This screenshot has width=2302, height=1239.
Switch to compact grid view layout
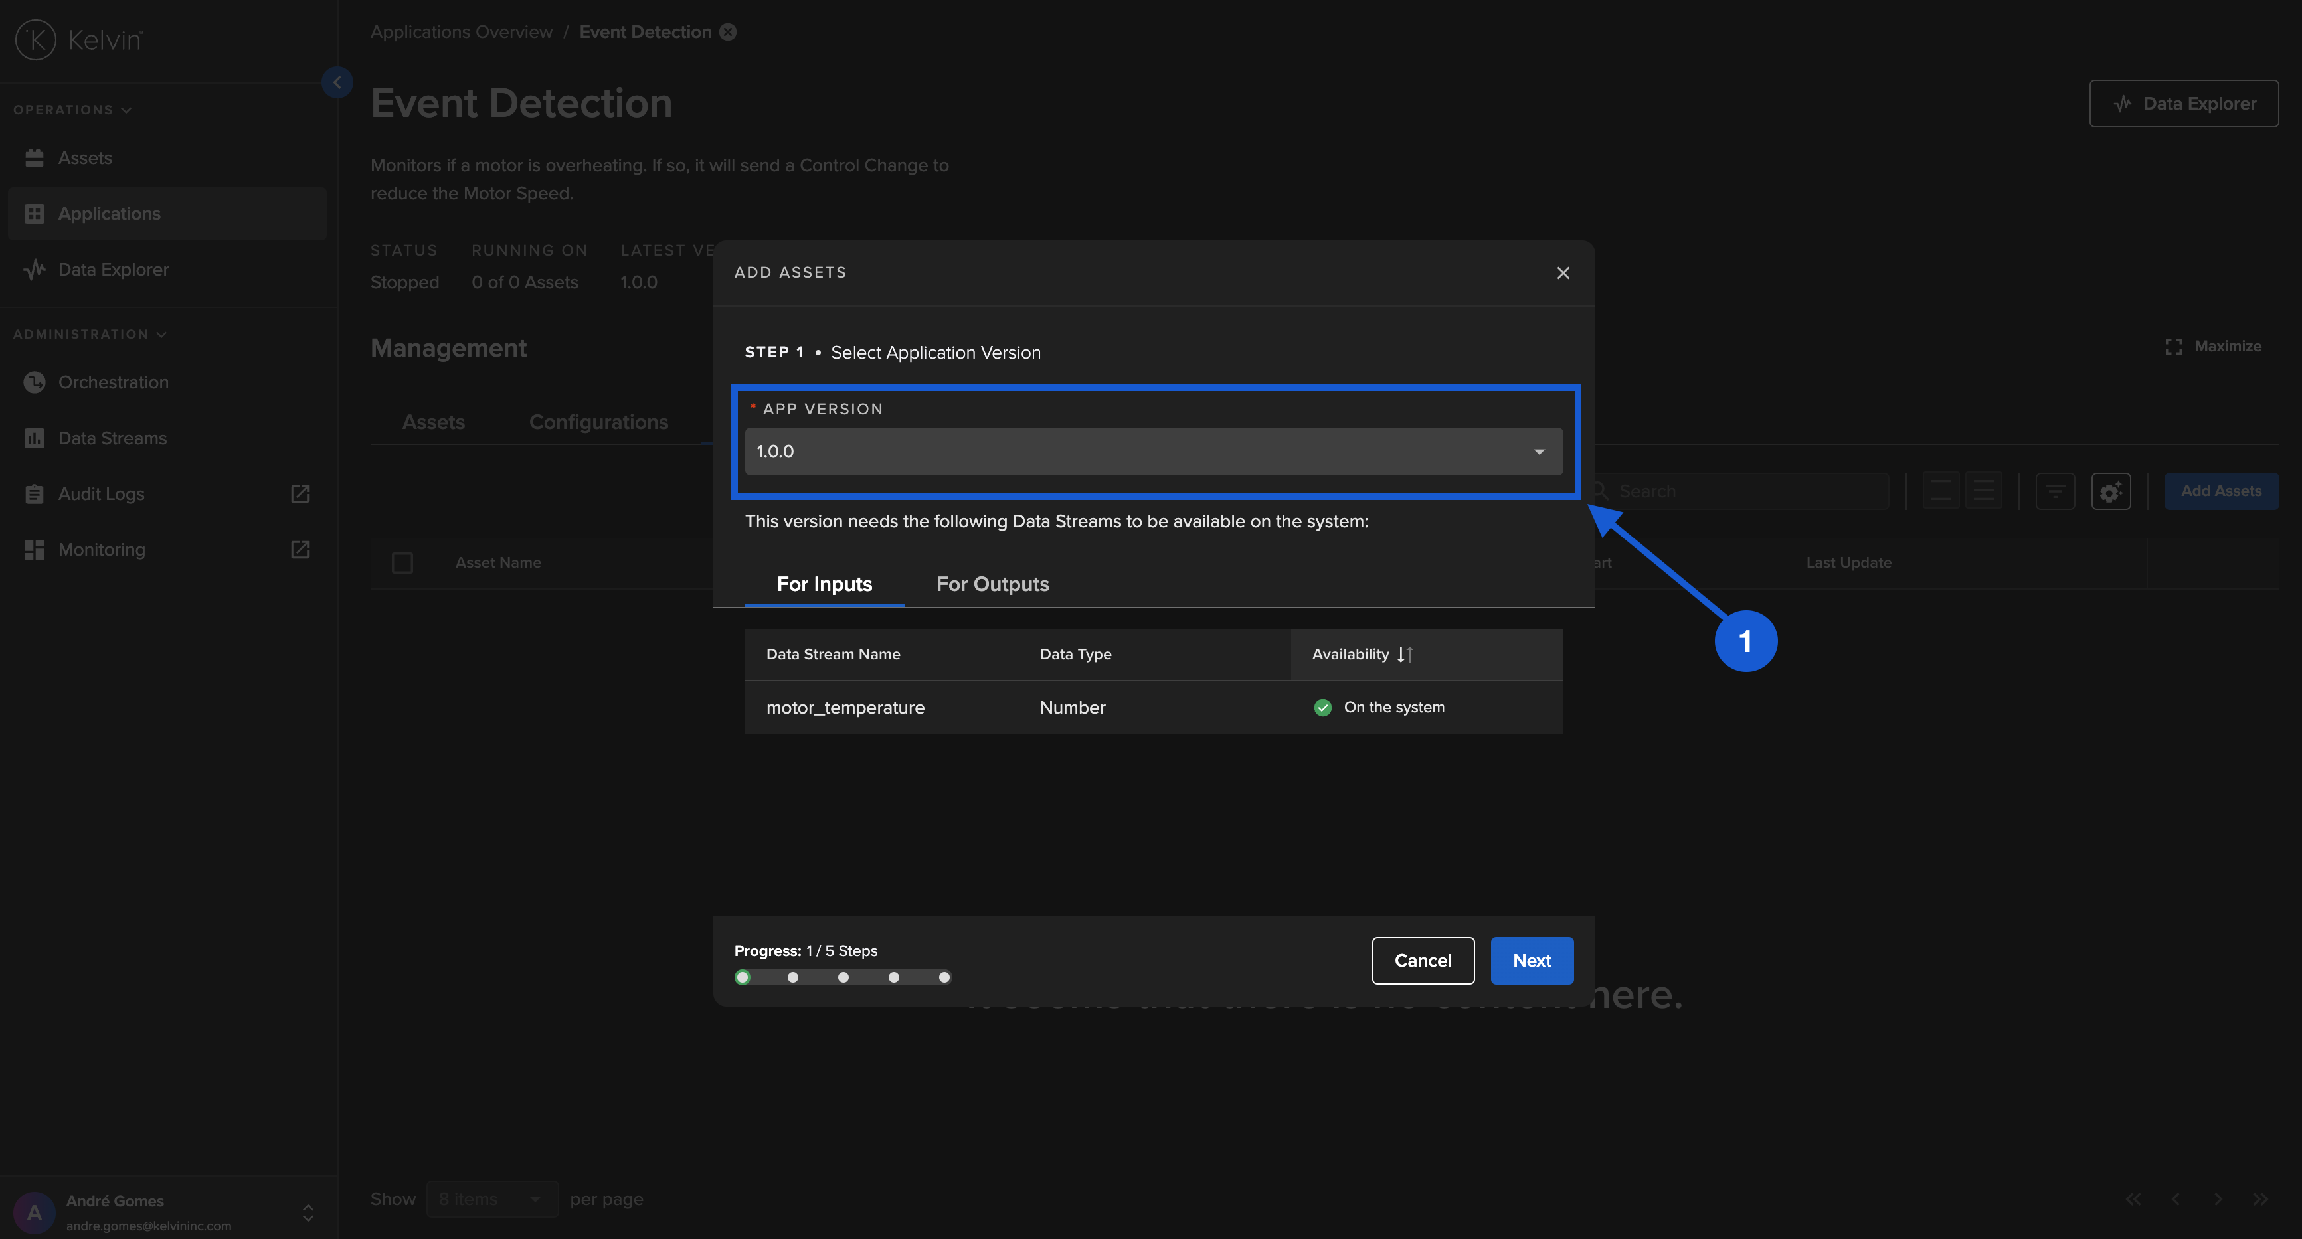(x=1943, y=491)
